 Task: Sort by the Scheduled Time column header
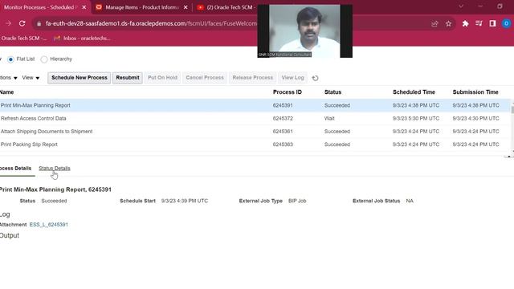click(414, 92)
